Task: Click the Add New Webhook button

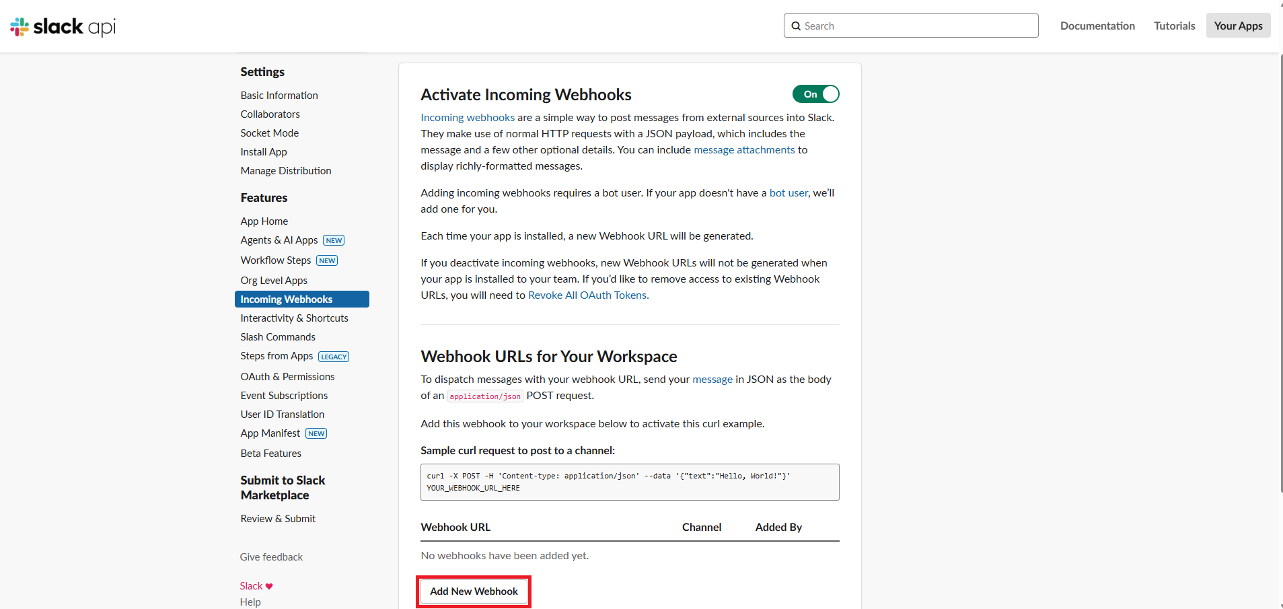Action: [x=474, y=592]
